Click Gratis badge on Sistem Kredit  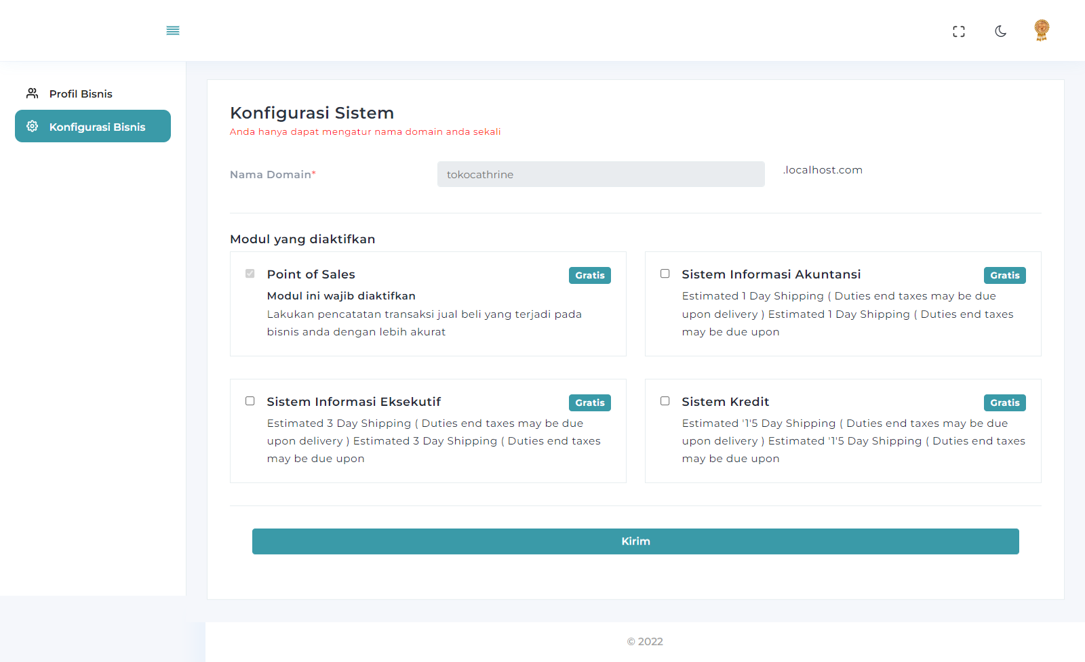pos(1004,402)
